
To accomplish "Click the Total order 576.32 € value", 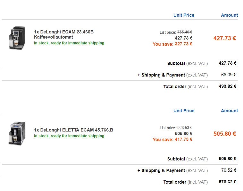I will click(228, 182).
